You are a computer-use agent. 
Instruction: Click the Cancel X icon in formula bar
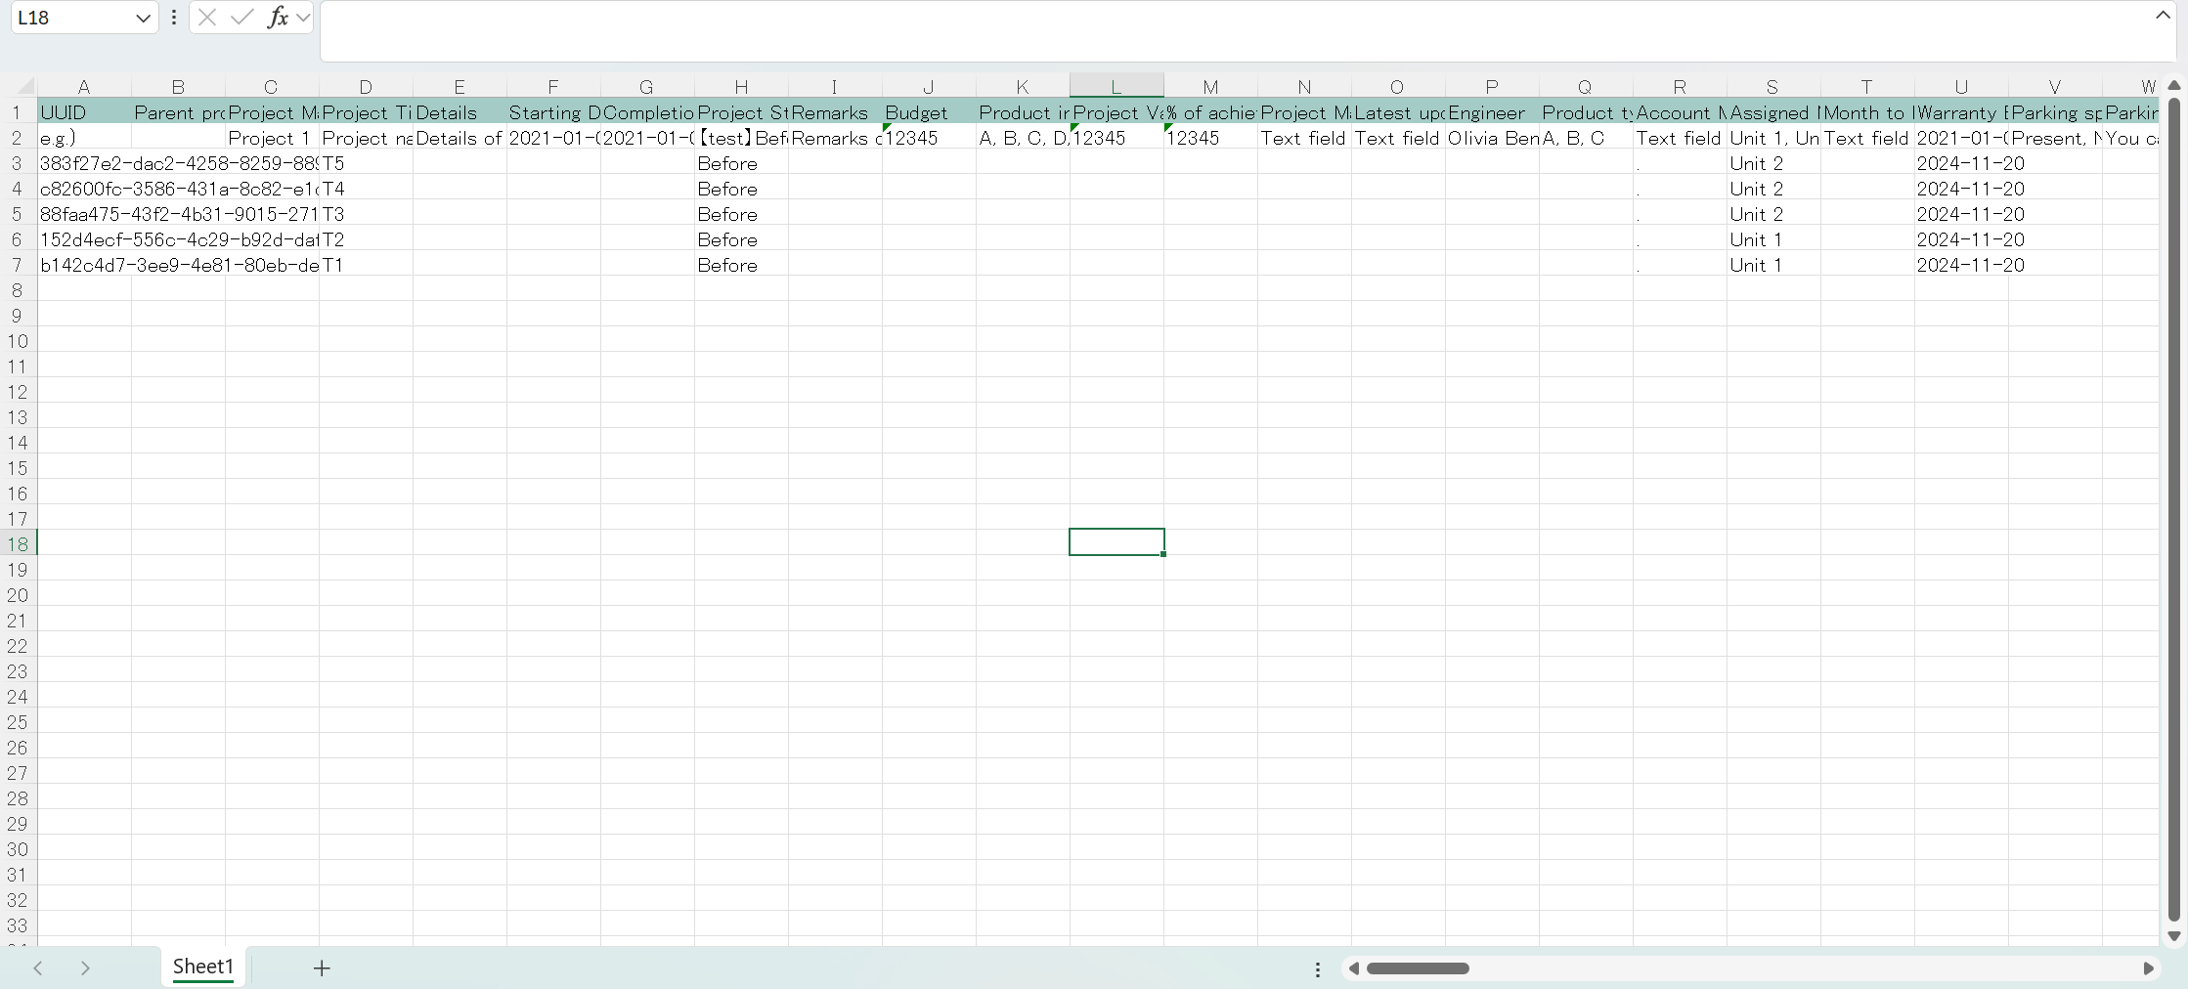pos(207,18)
